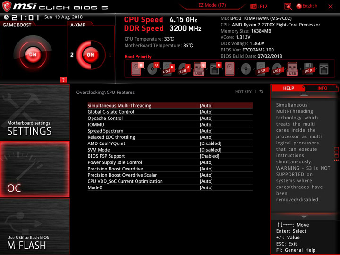Open the M-FLASH BIOS flashing section

coord(34,226)
